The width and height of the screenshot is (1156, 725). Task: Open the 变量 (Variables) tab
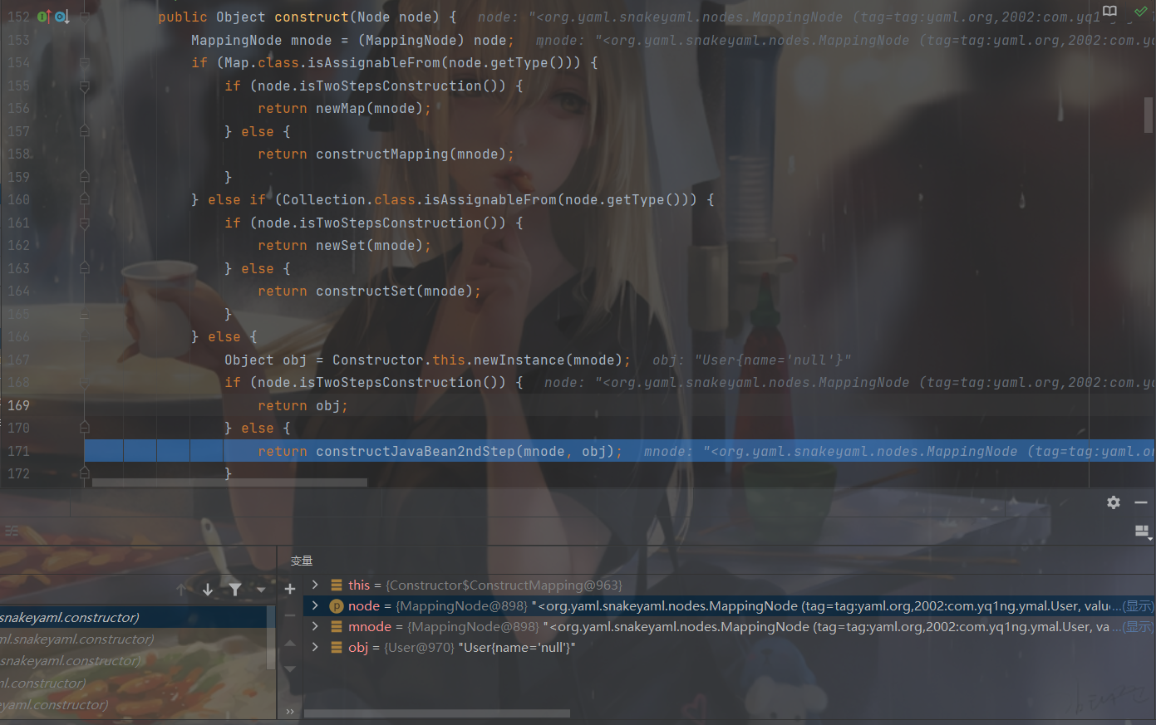point(302,561)
